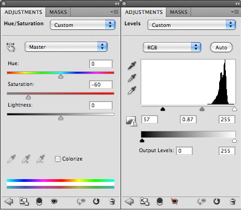This screenshot has width=241, height=210.
Task: Open the Master color range dropdown
Action: (66, 47)
